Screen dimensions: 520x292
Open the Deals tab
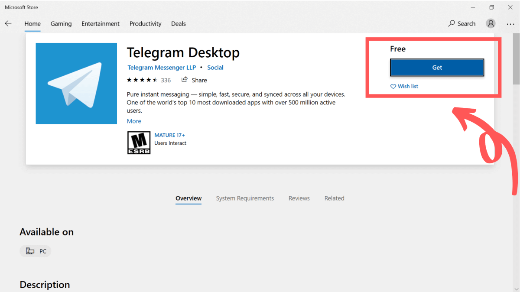tap(179, 23)
